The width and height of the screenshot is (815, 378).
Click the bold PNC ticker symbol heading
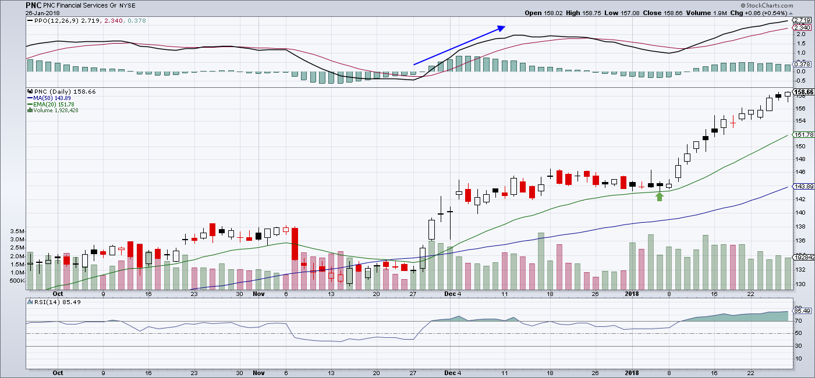tap(33, 5)
